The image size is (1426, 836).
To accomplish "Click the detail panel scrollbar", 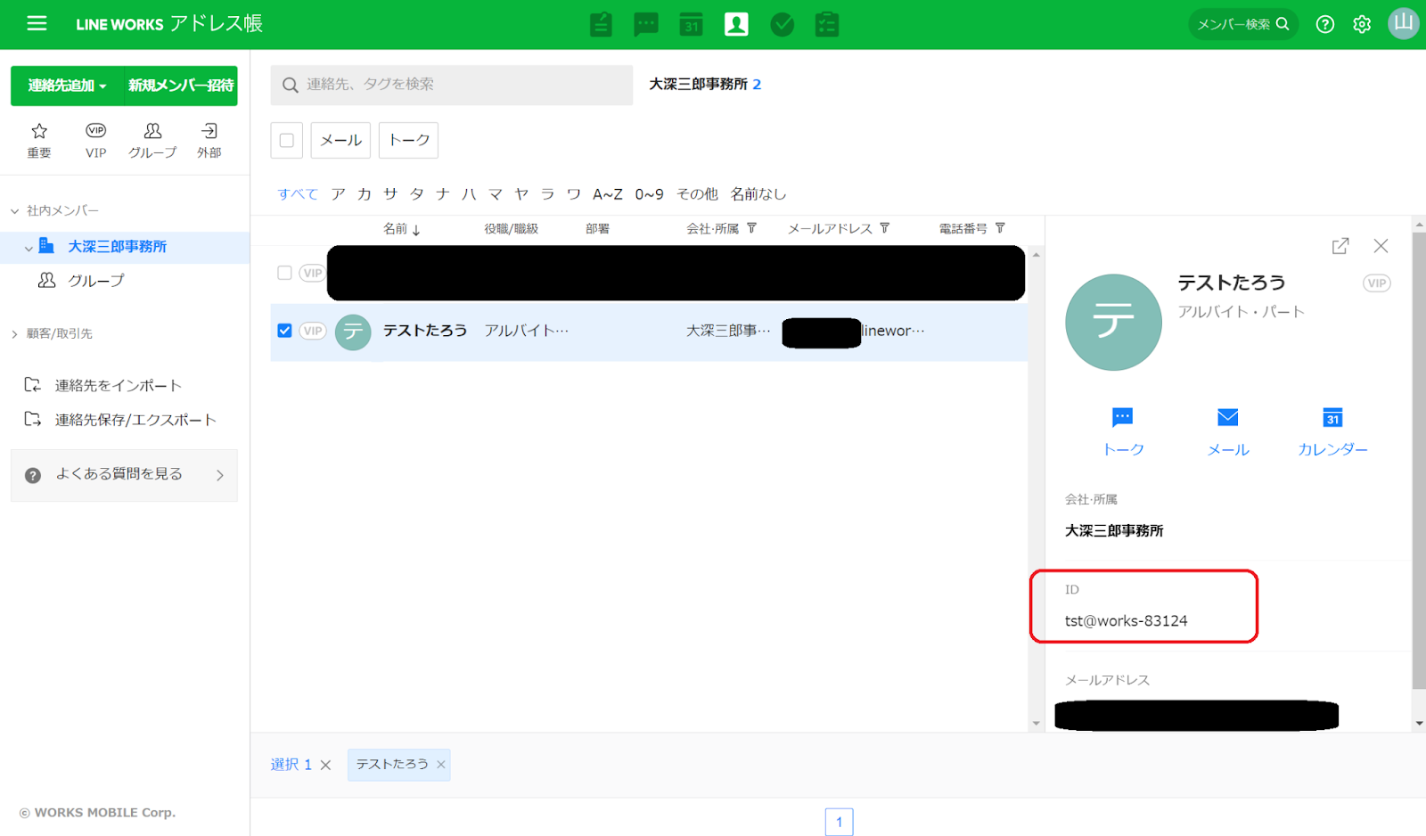I will tap(1419, 460).
